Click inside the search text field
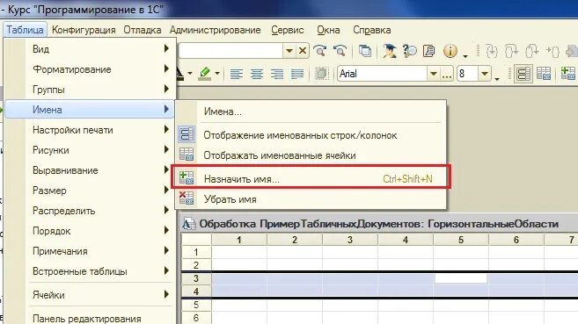 (x=230, y=50)
